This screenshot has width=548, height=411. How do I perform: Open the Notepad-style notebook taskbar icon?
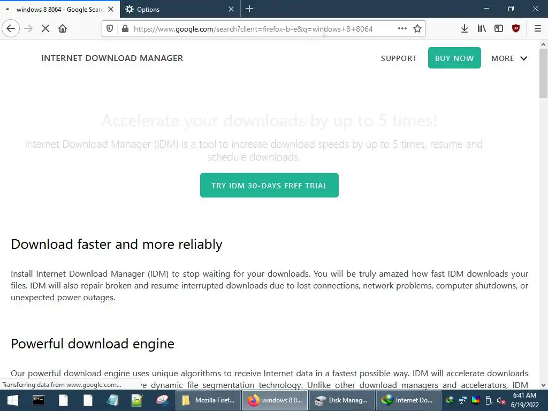pyautogui.click(x=112, y=400)
